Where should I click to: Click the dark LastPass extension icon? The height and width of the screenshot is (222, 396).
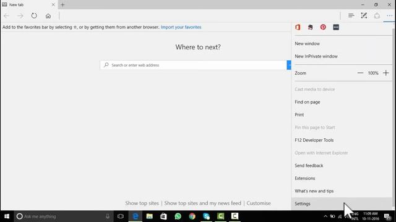(336, 27)
